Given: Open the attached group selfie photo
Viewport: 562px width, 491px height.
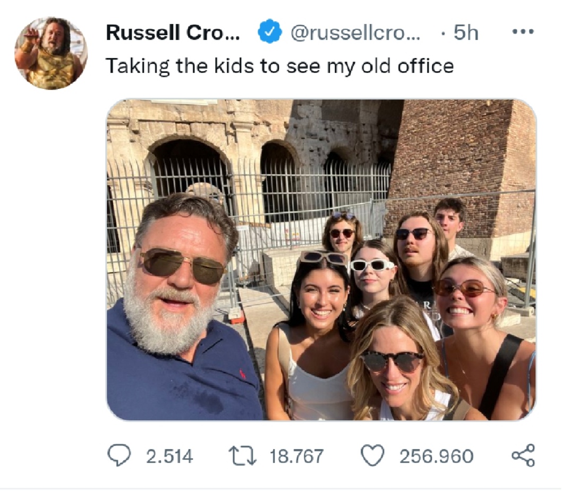Looking at the screenshot, I should pyautogui.click(x=321, y=259).
